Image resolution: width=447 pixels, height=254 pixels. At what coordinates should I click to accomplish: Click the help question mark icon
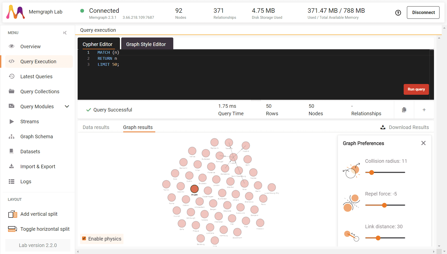click(398, 13)
